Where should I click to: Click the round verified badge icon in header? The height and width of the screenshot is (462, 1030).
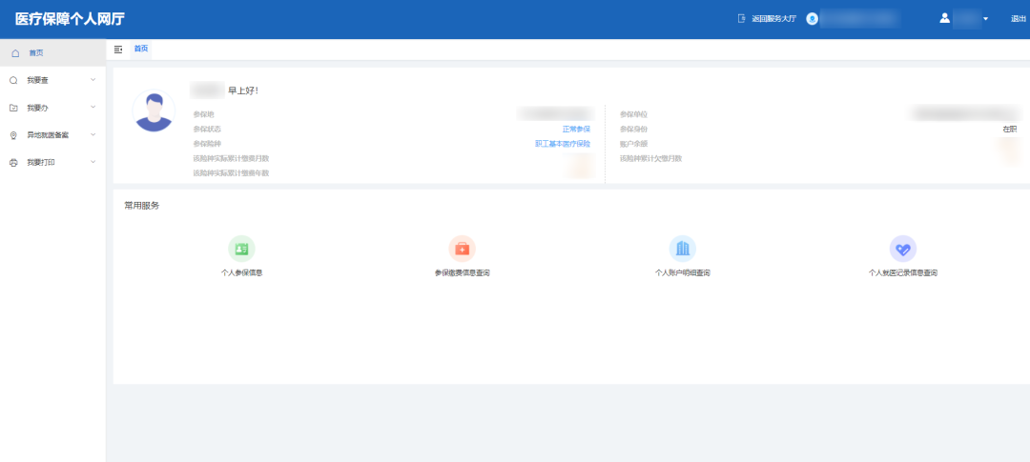[x=813, y=19]
